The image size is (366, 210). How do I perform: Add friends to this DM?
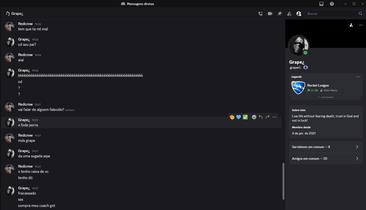(289, 13)
